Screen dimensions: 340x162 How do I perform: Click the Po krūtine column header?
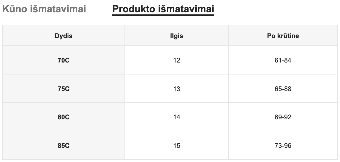pyautogui.click(x=283, y=36)
